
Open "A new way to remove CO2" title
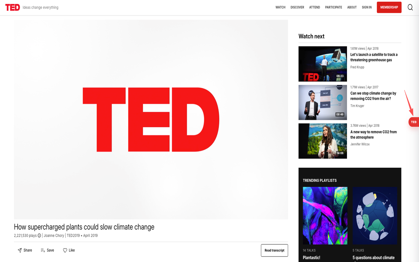tap(373, 135)
